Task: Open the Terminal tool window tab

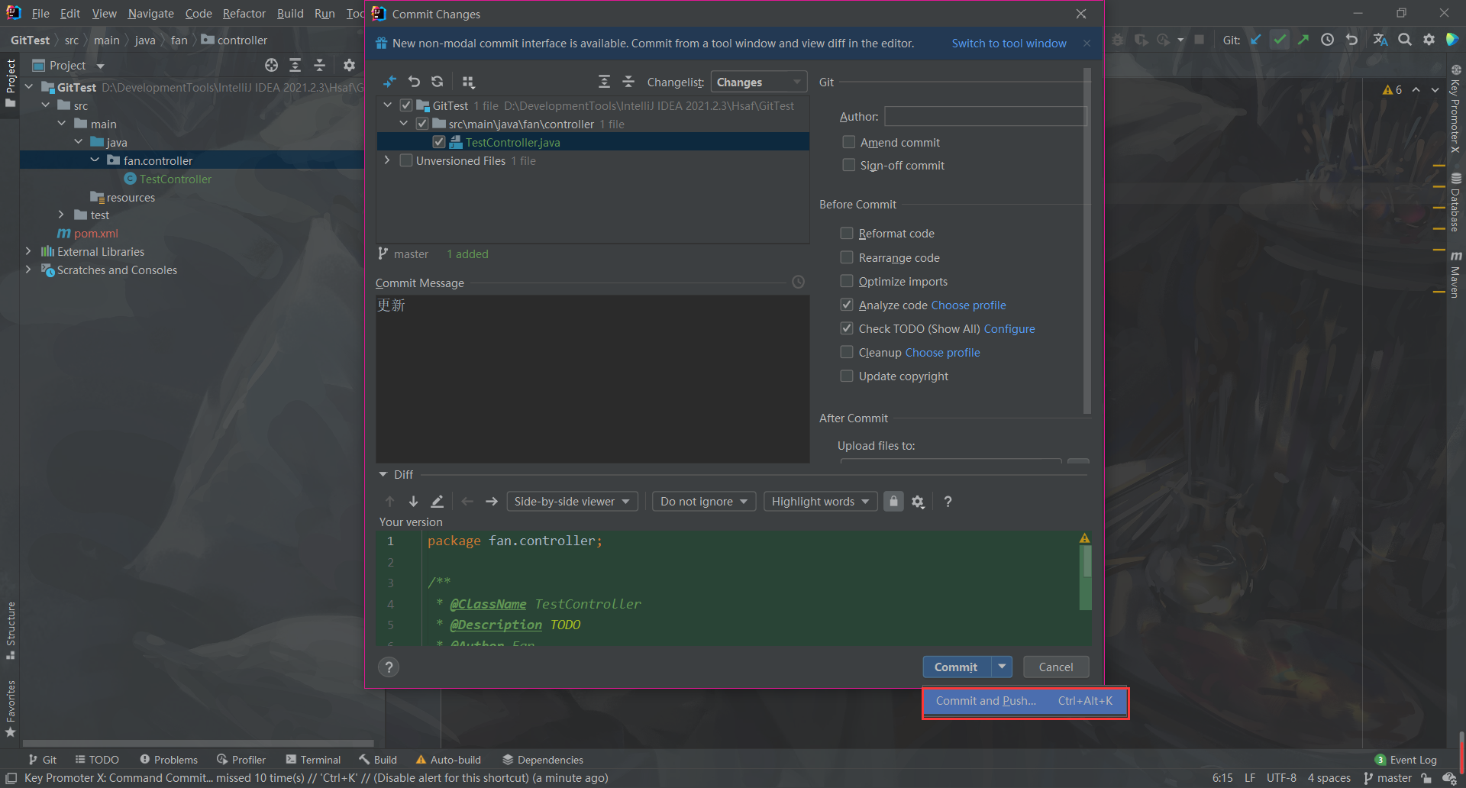Action: click(x=313, y=760)
